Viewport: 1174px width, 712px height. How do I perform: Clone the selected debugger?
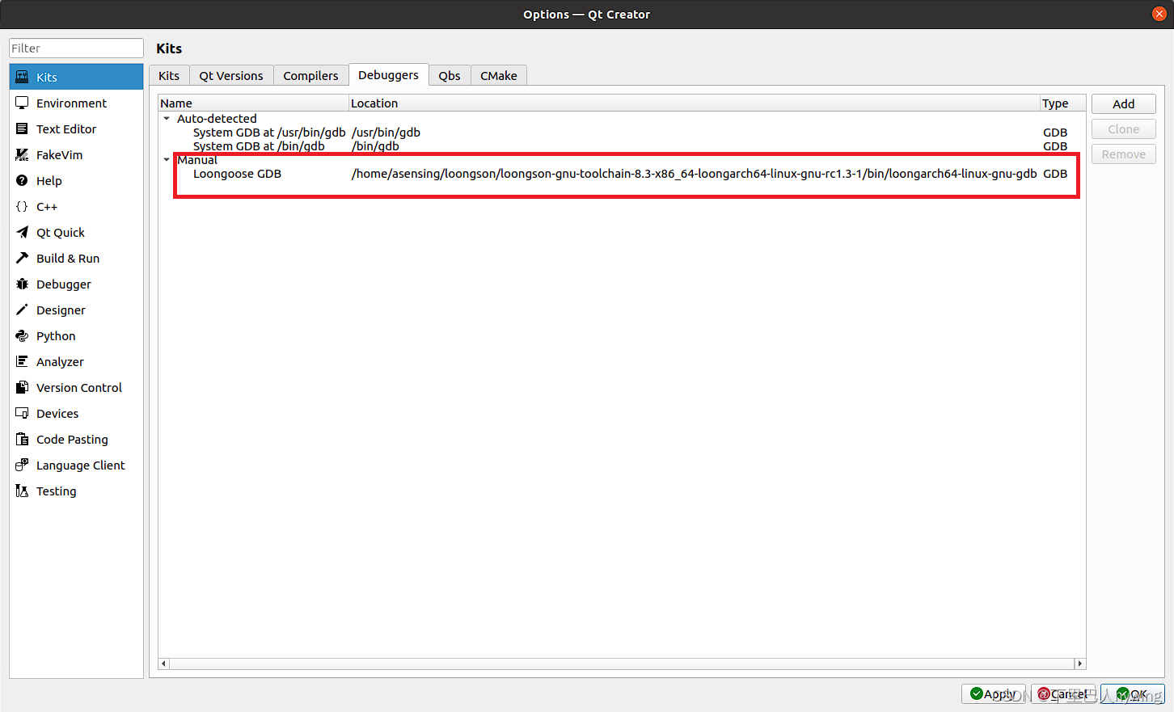point(1123,128)
